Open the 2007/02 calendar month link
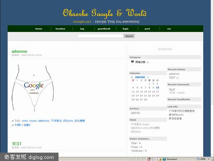This screenshot has width=214, height=161. (x=140, y=77)
